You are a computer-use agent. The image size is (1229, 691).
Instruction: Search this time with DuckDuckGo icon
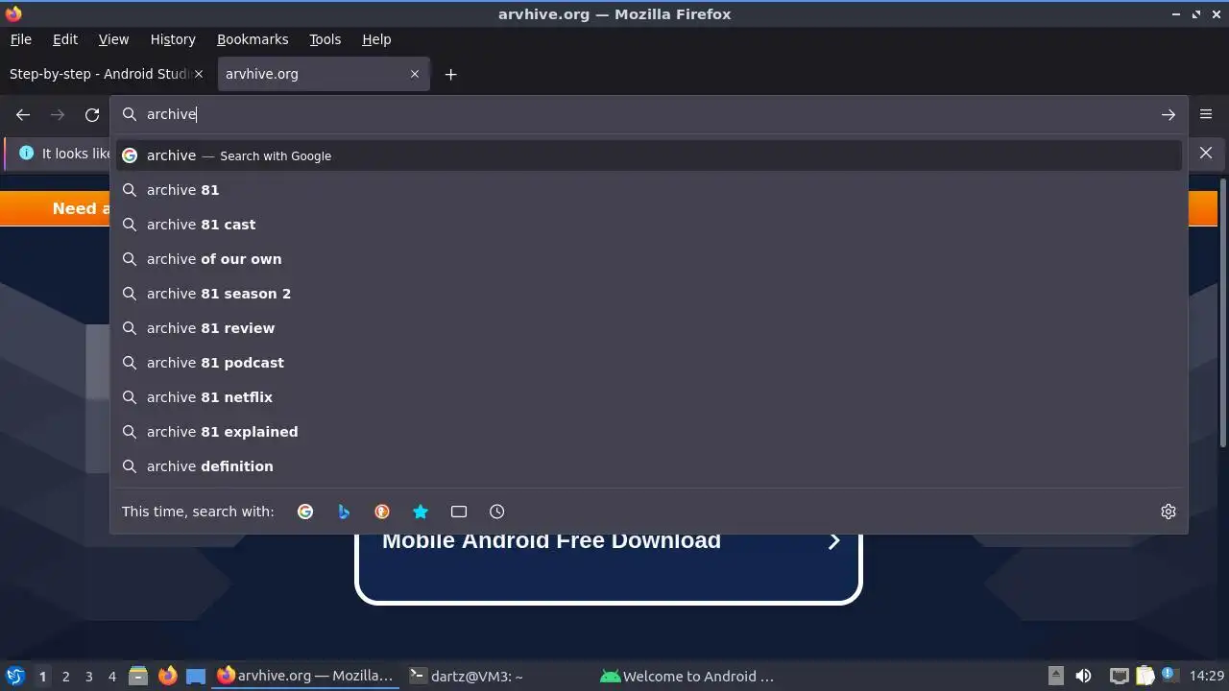point(382,512)
